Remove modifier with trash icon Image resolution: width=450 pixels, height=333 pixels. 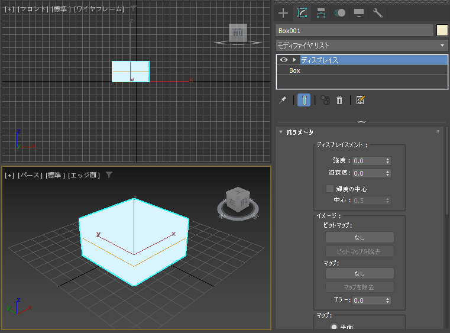point(339,100)
